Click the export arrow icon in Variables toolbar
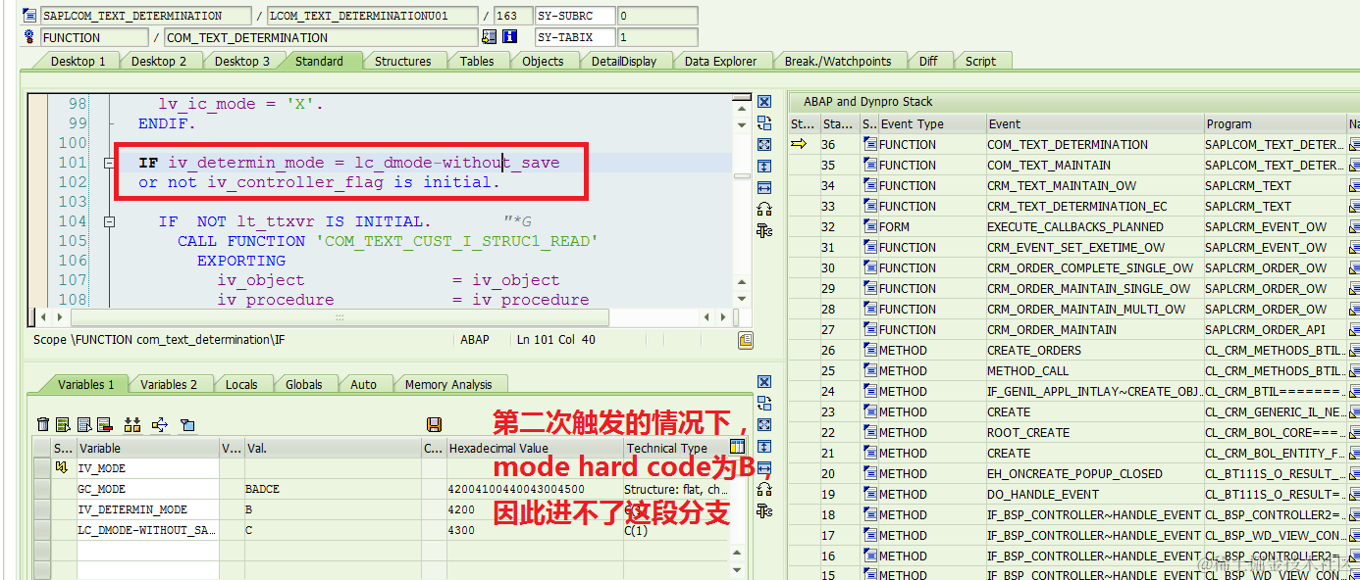 click(x=160, y=424)
